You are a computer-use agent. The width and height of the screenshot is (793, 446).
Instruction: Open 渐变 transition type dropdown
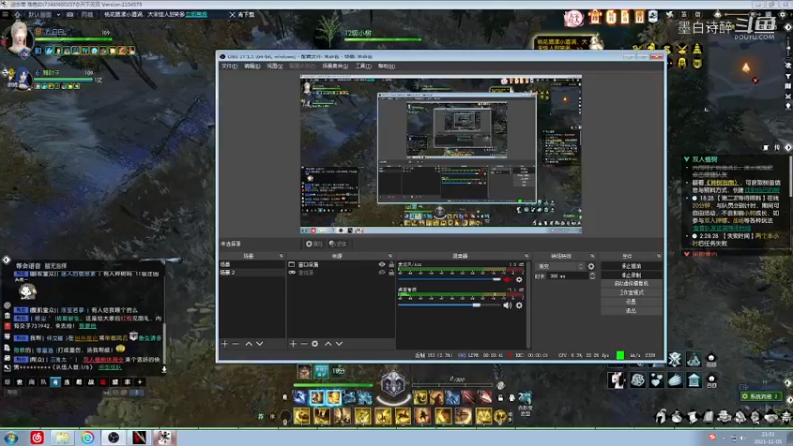[560, 266]
